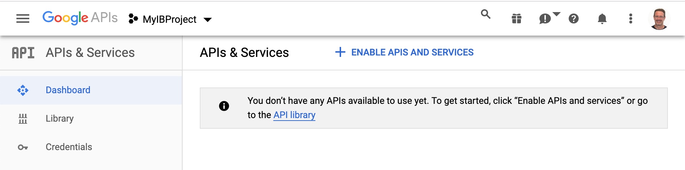Show notifications via the bell icon
This screenshot has height=170, width=685.
click(x=602, y=18)
